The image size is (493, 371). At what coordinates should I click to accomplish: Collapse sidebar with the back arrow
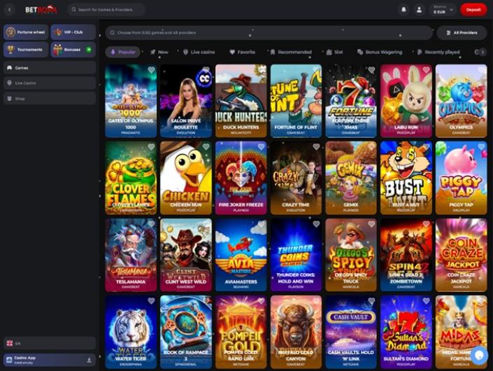click(9, 10)
